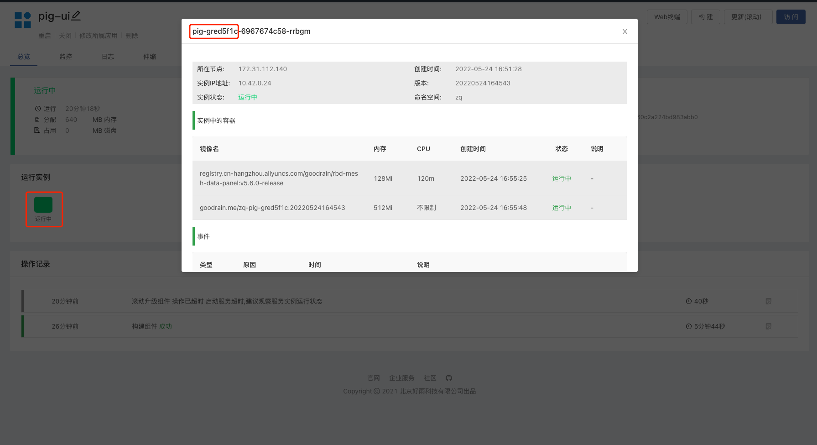Viewport: 817px width, 445px height.
Task: Switch to the 监控 tab
Action: pyautogui.click(x=66, y=57)
